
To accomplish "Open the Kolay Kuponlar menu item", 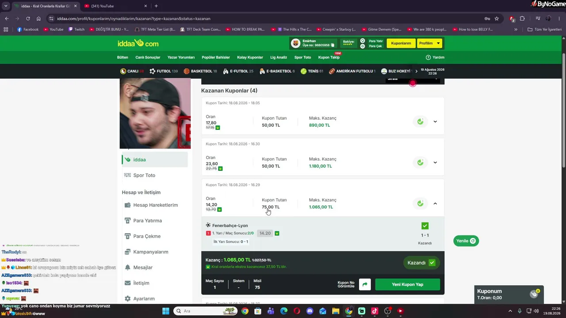I will click(x=250, y=57).
